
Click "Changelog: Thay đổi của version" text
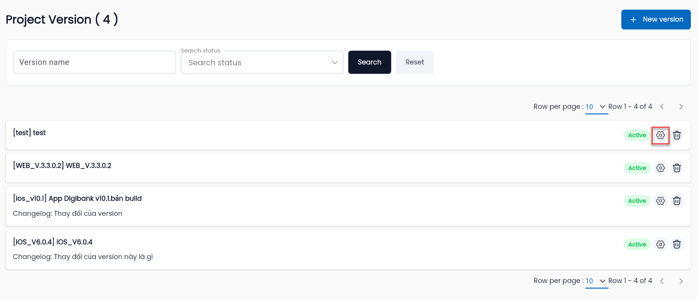(x=68, y=214)
